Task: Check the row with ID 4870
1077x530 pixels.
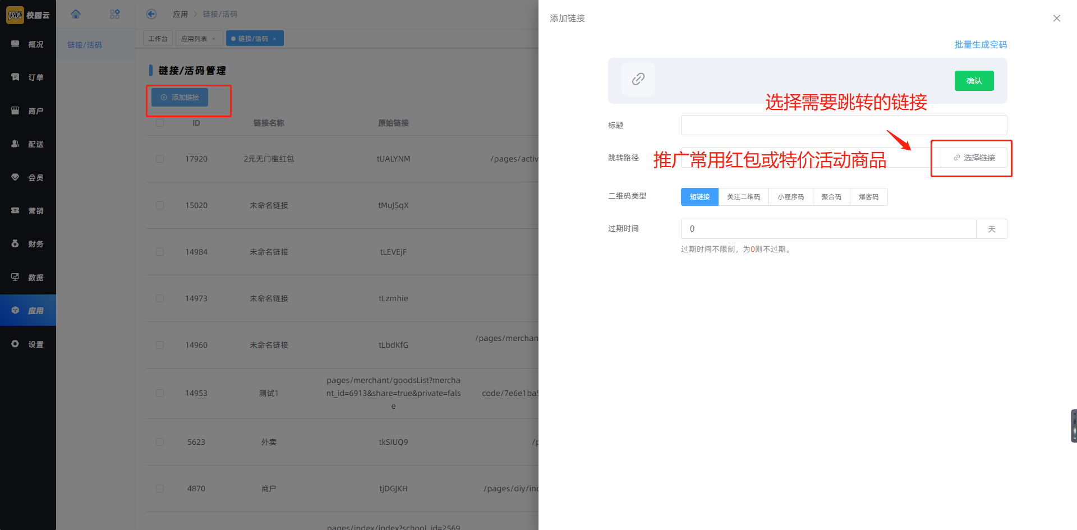Action: click(160, 488)
